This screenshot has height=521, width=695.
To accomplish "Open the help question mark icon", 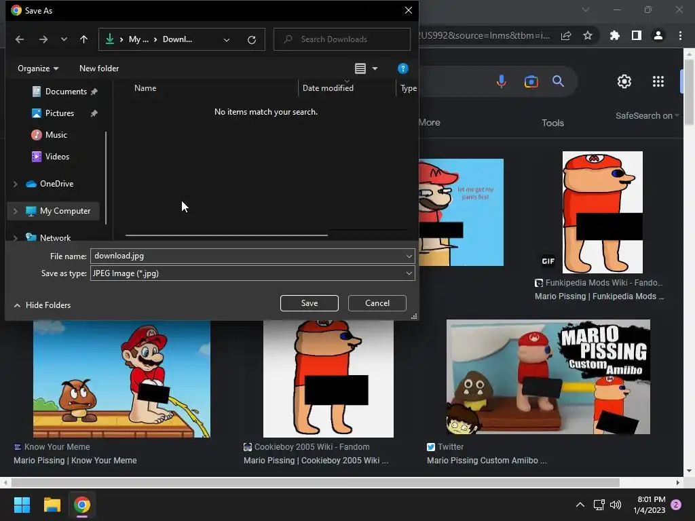I will click(403, 69).
